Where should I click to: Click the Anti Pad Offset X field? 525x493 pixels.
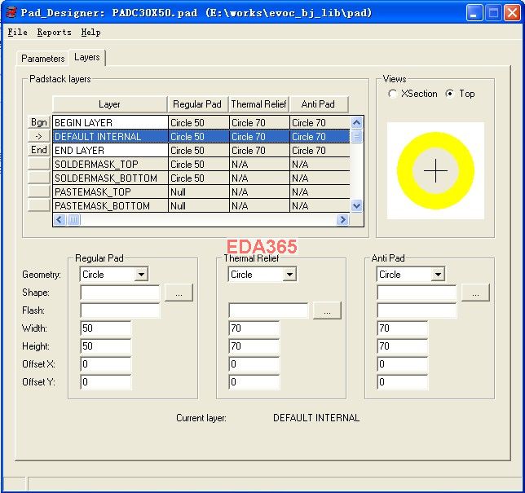[403, 364]
